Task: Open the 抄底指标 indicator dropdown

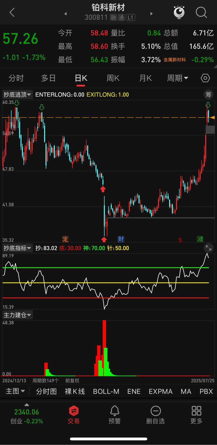Action: click(x=18, y=248)
